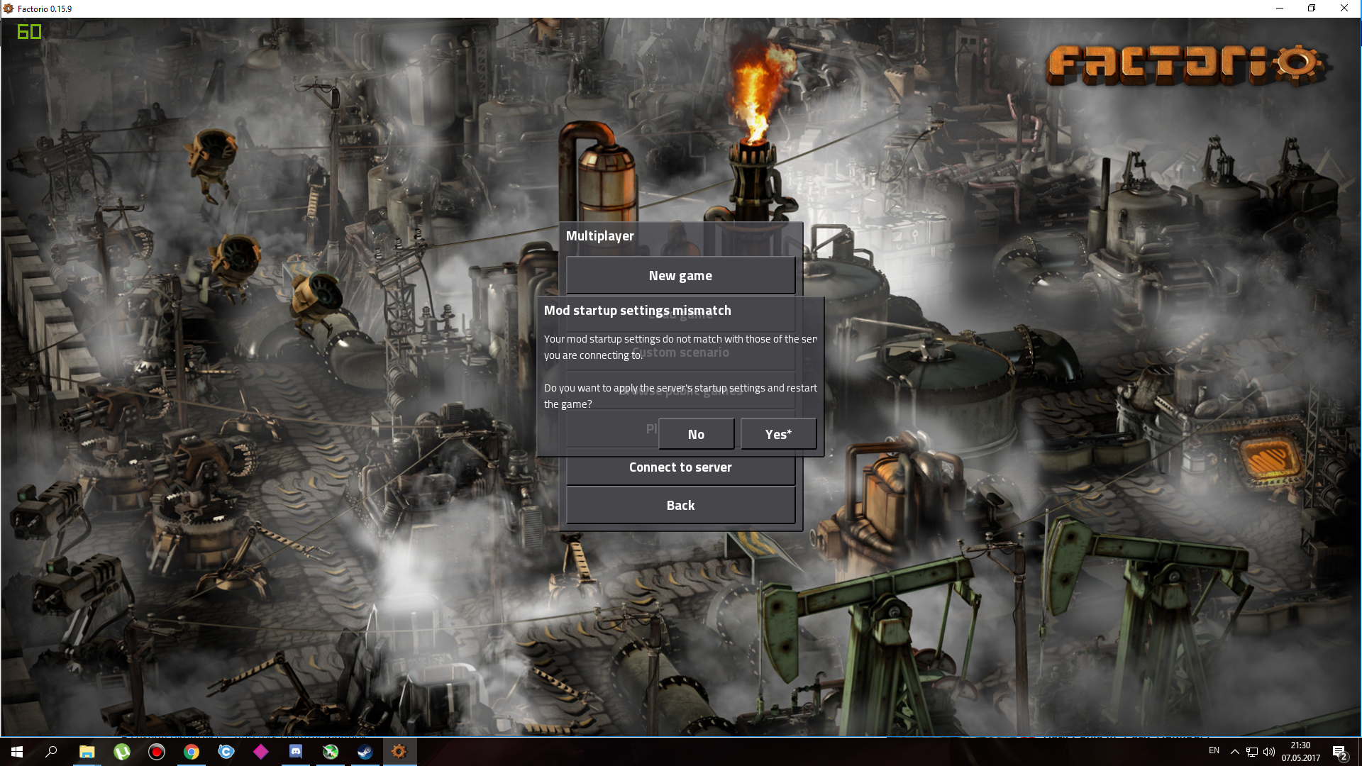The height and width of the screenshot is (766, 1362).
Task: Switch to Steam in the taskbar
Action: (365, 752)
